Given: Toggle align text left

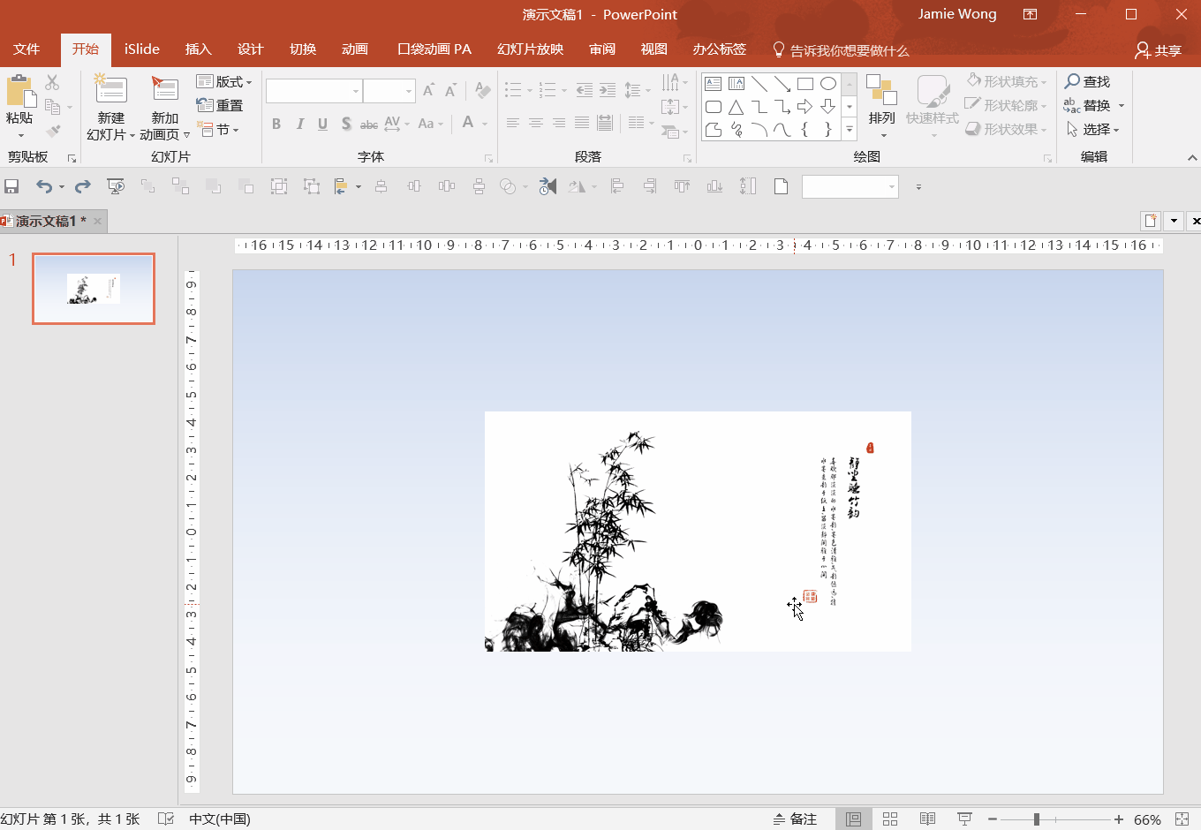Looking at the screenshot, I should click(512, 124).
